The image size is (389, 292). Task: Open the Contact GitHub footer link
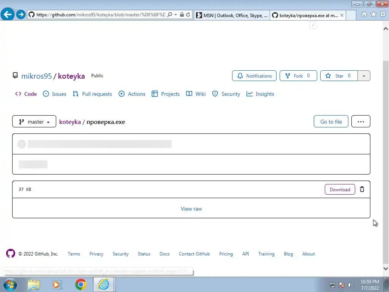[x=194, y=254]
